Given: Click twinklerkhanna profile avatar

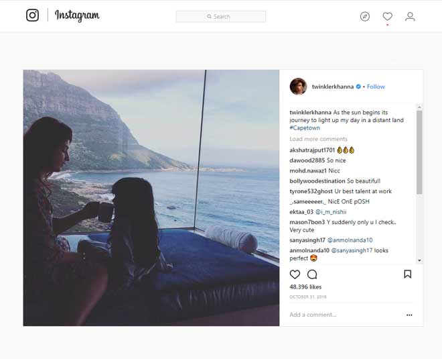Looking at the screenshot, I should click(x=298, y=87).
